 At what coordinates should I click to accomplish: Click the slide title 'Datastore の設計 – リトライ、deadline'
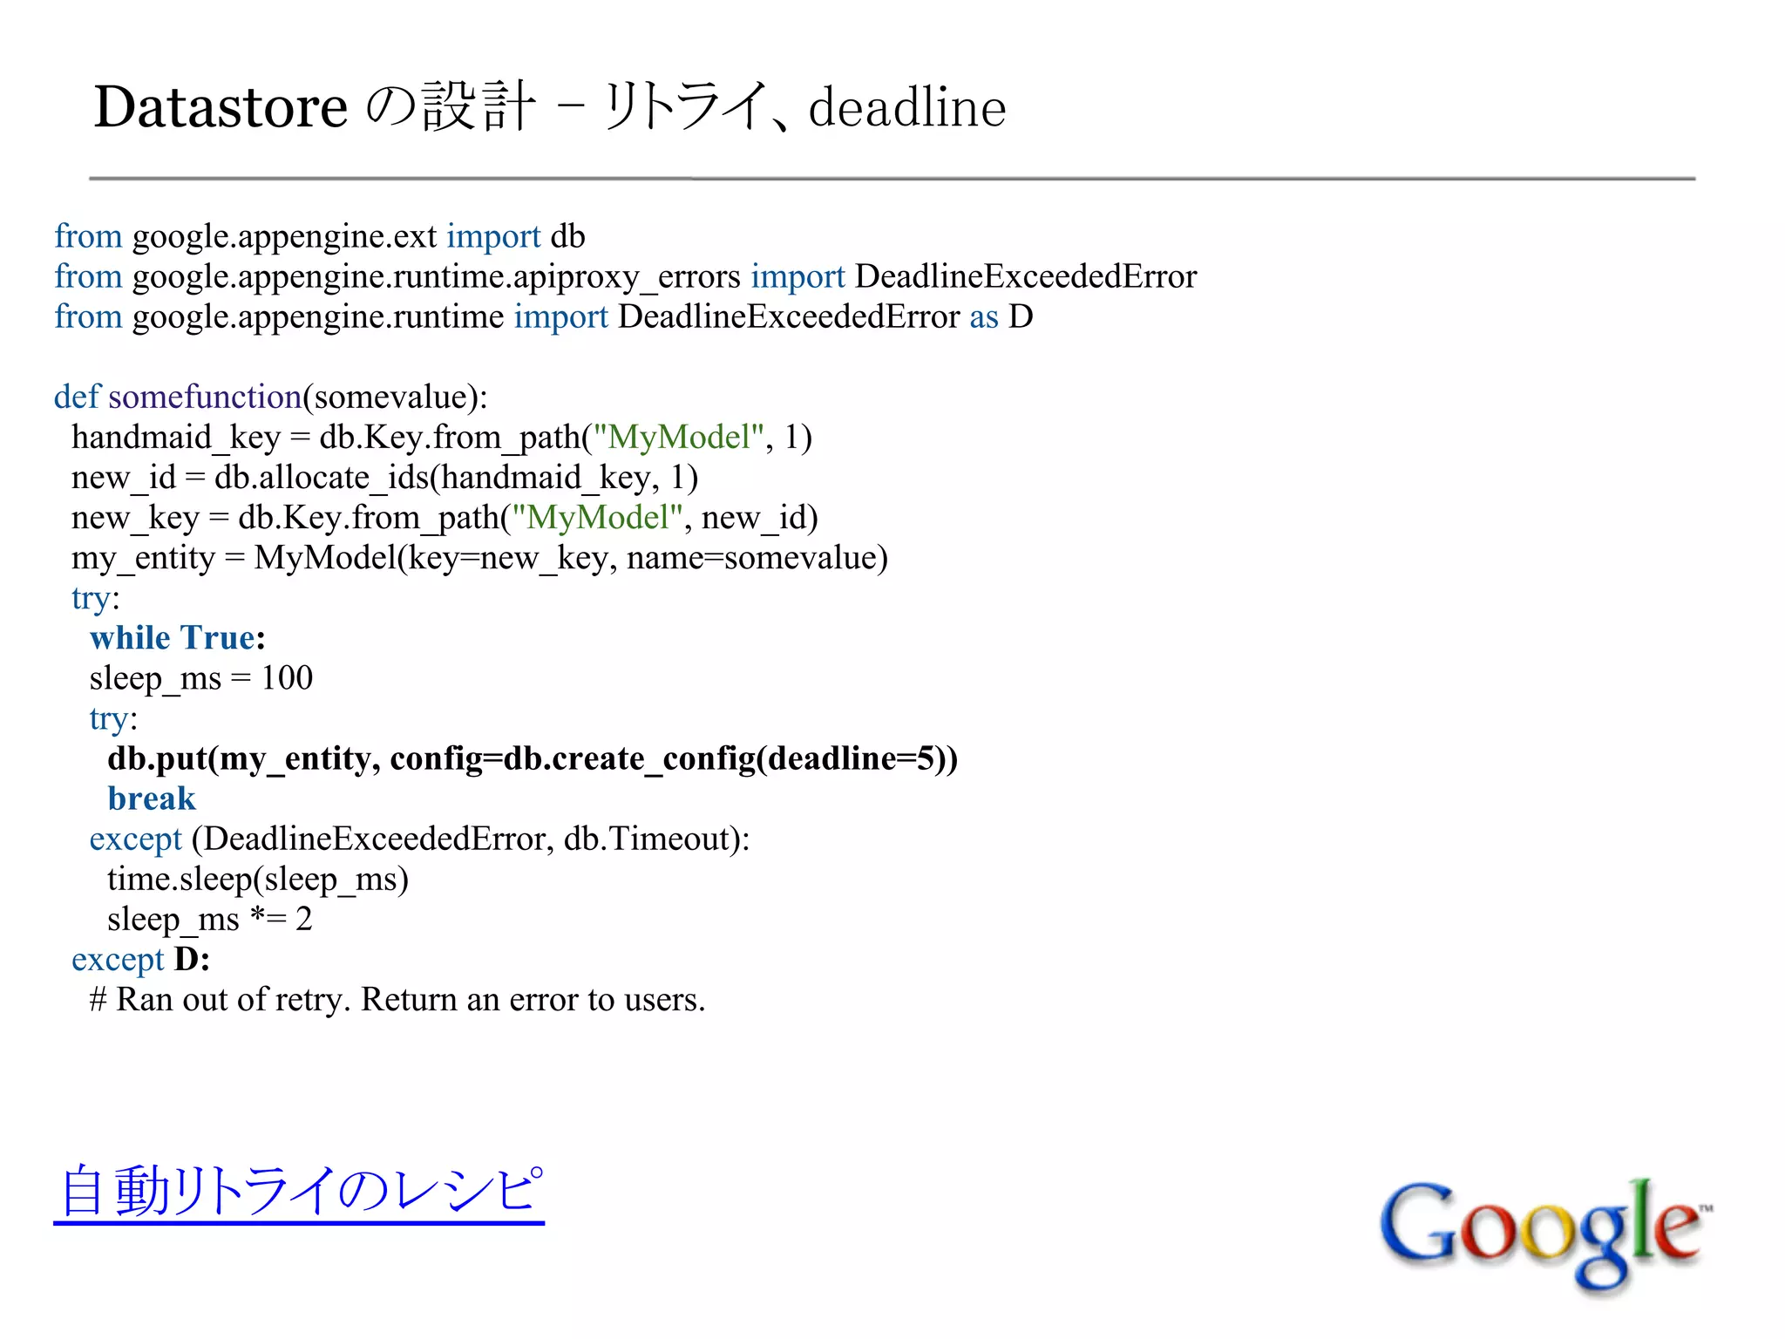coord(550,106)
